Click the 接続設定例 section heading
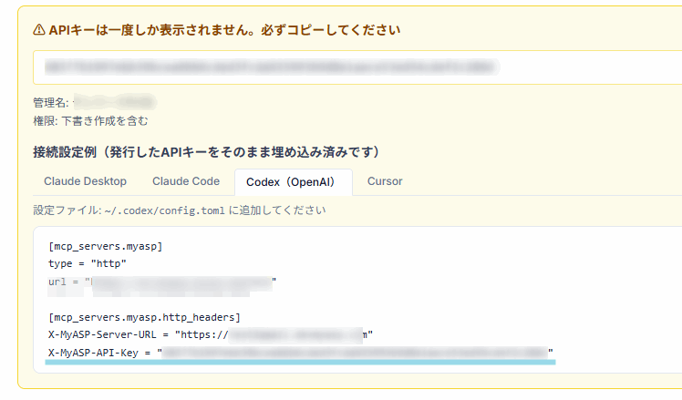Viewport: 682px width, 400px height. 206,151
